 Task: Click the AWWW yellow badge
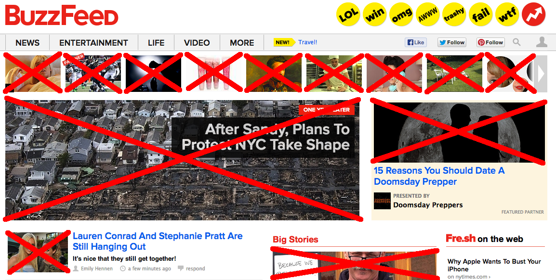click(427, 14)
